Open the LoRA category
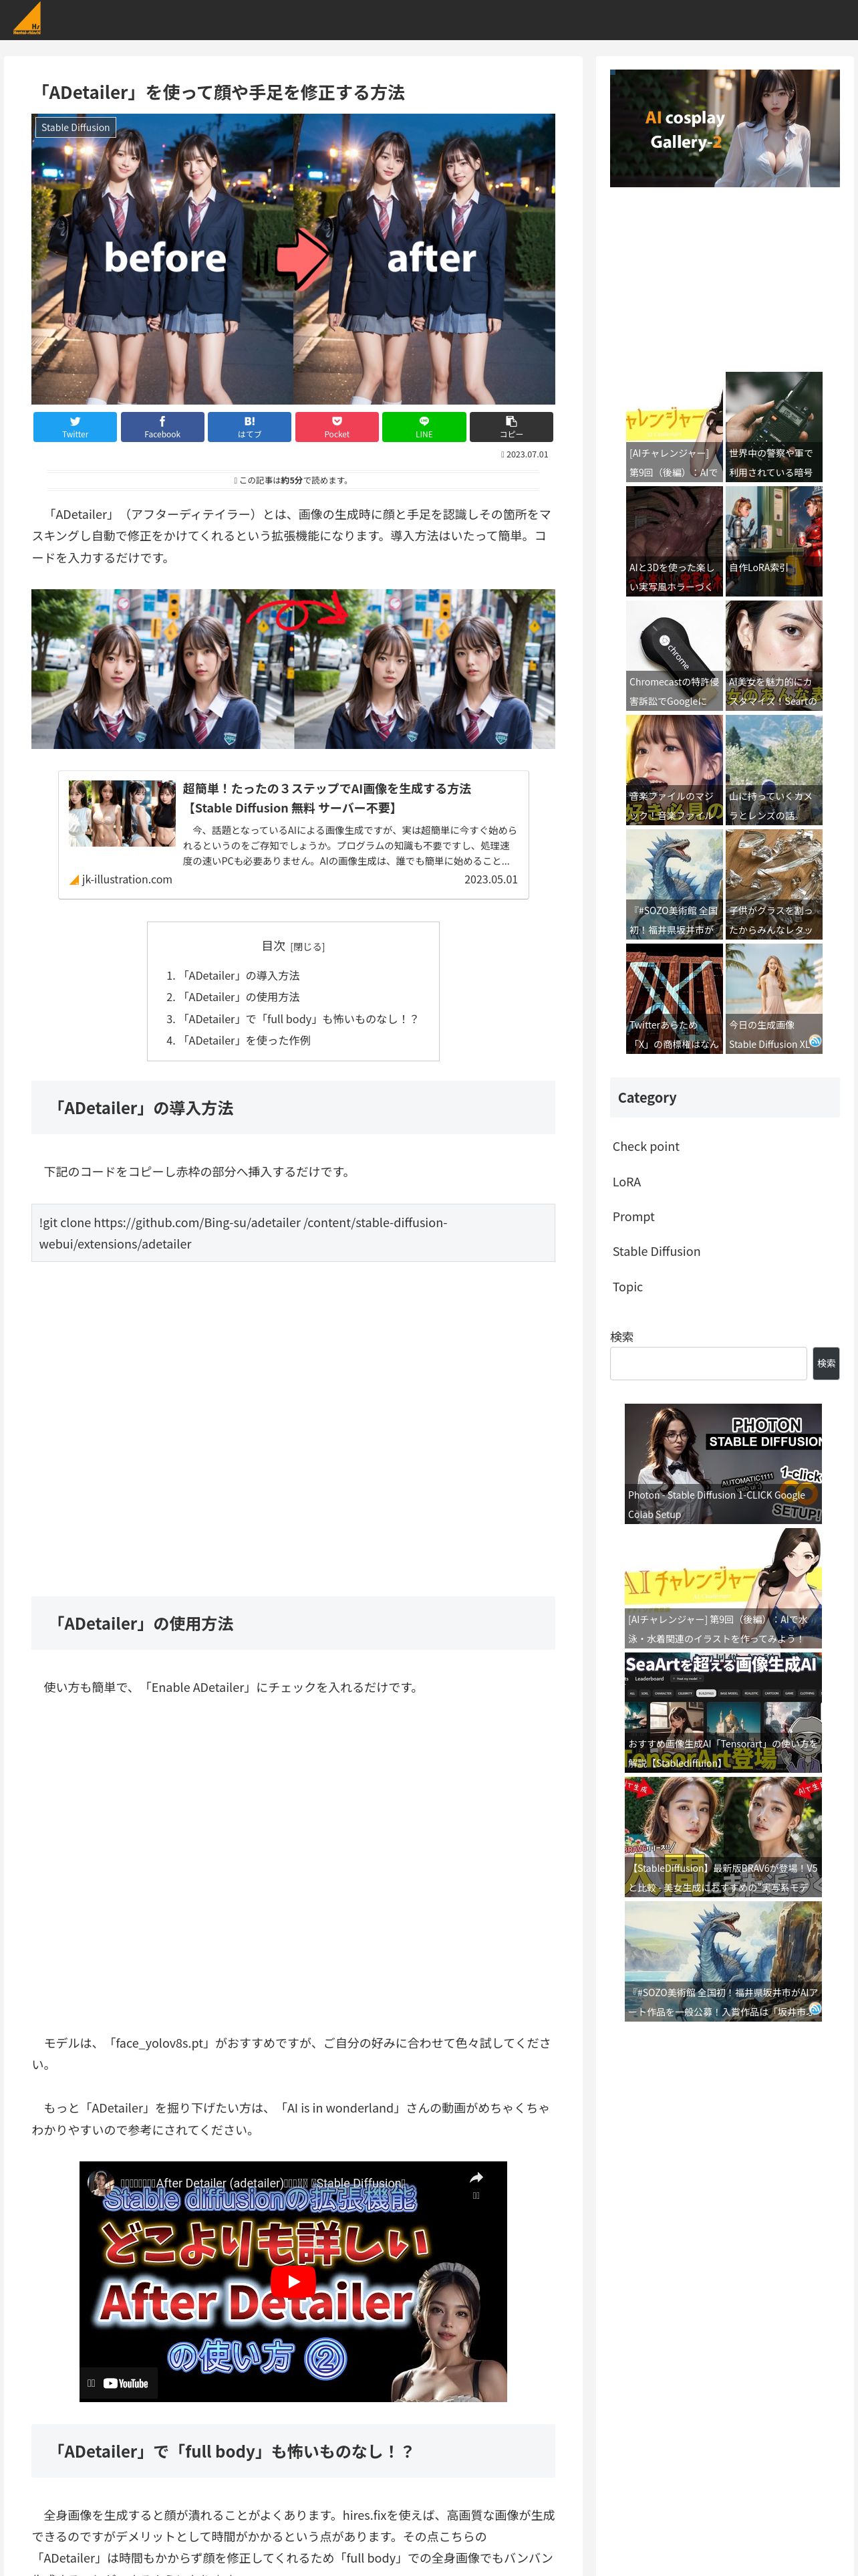Screen dimensions: 858x2576 tap(626, 1182)
